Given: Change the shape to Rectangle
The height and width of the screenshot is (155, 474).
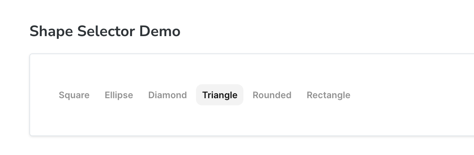Looking at the screenshot, I should point(328,95).
